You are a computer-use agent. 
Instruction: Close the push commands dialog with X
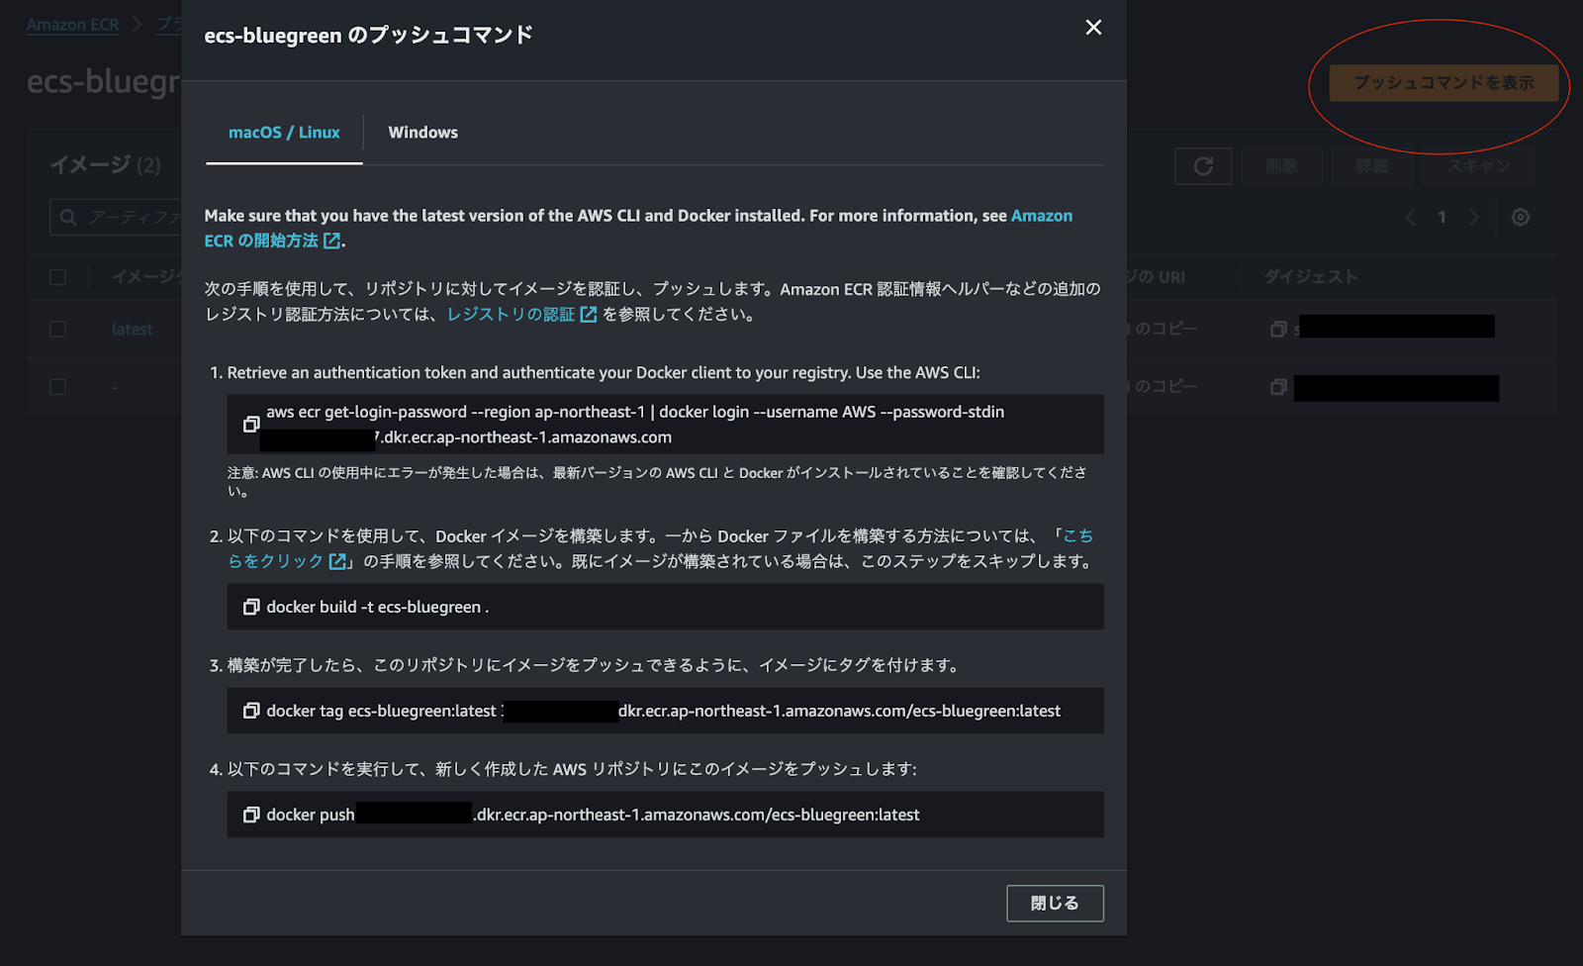[1093, 28]
